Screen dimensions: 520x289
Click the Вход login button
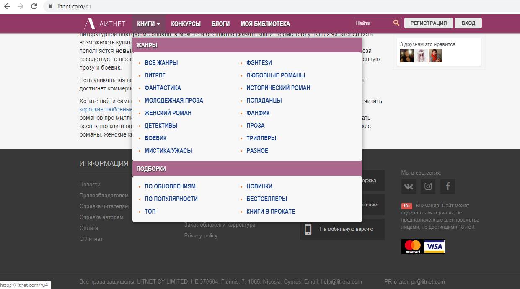click(468, 23)
